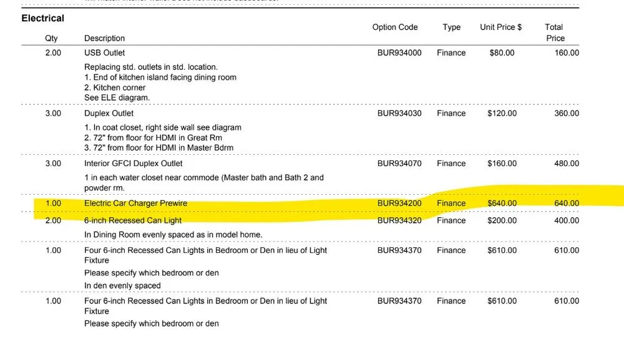This screenshot has width=624, height=349.
Task: Click the Option Code column header
Action: (x=395, y=27)
